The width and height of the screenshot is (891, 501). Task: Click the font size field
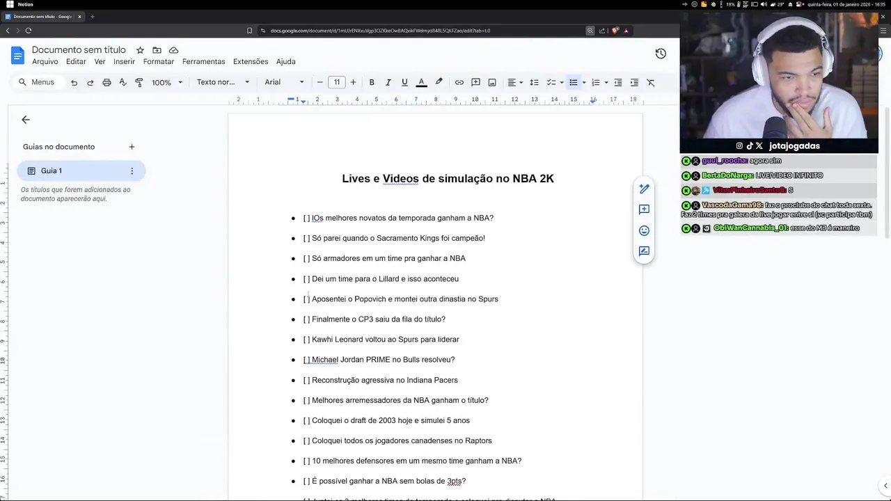tap(337, 82)
